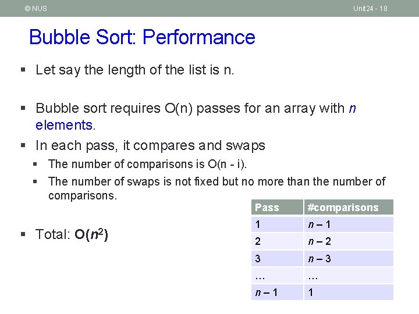Click the 'number of swaps is not fixed' line
Screen dimensions: 419x314
coord(216,188)
